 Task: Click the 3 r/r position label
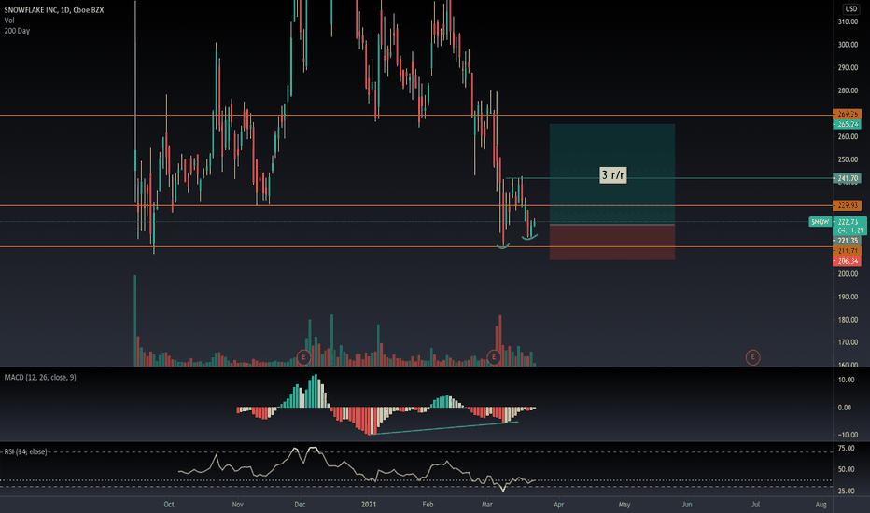(613, 175)
